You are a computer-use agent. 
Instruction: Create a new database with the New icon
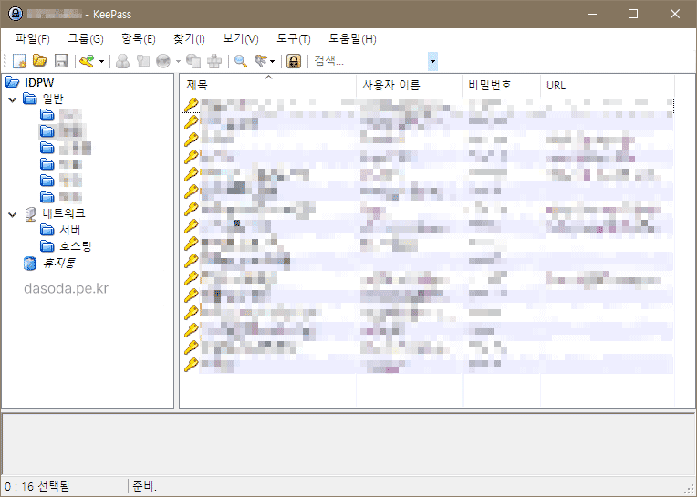19,61
